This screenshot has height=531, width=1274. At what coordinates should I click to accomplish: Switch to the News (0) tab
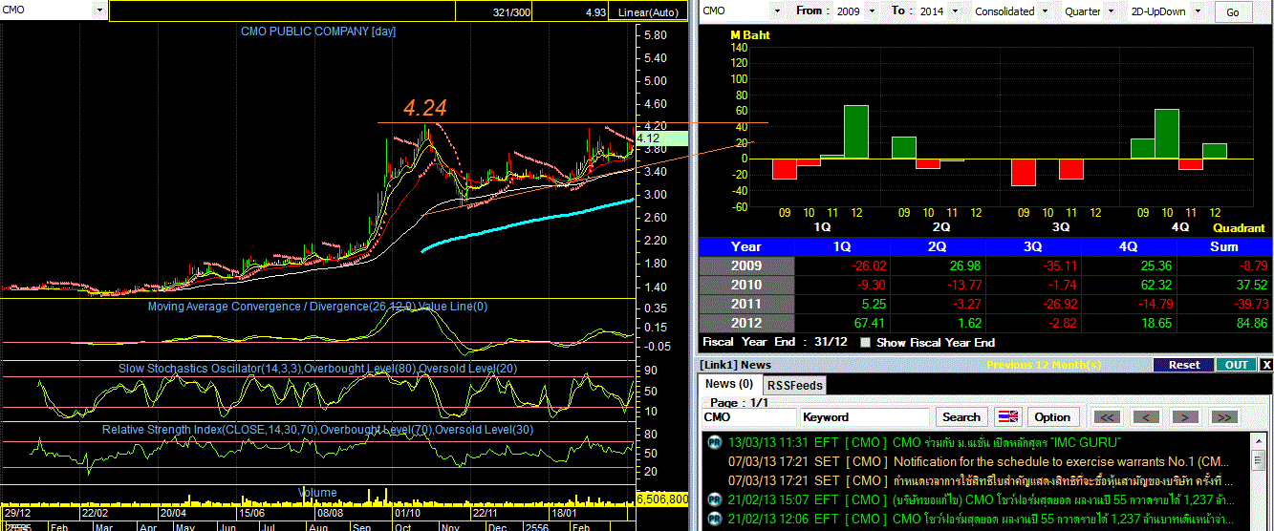click(x=729, y=384)
